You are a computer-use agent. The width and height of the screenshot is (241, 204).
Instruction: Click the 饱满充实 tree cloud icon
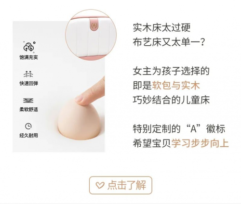tap(29, 47)
